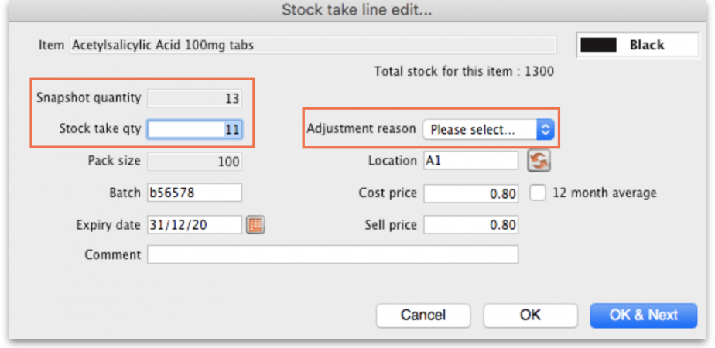
Task: Click the Location input field
Action: click(x=470, y=161)
